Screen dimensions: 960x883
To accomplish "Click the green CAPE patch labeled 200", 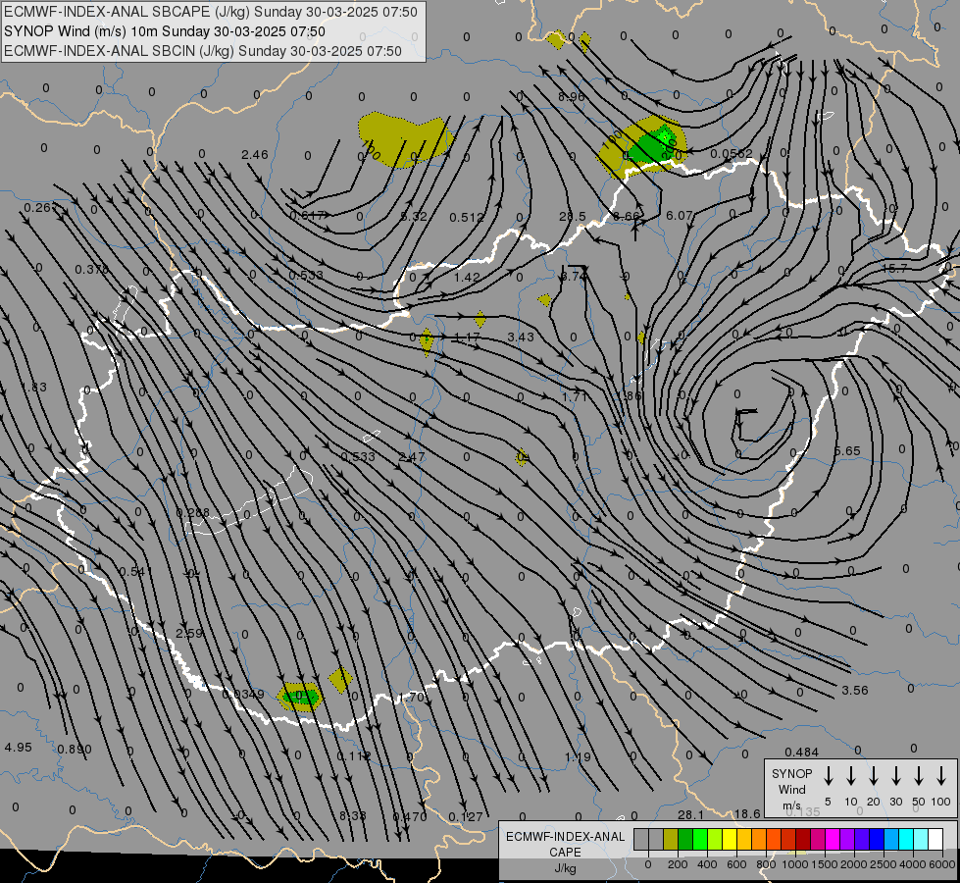I will pos(655,144).
